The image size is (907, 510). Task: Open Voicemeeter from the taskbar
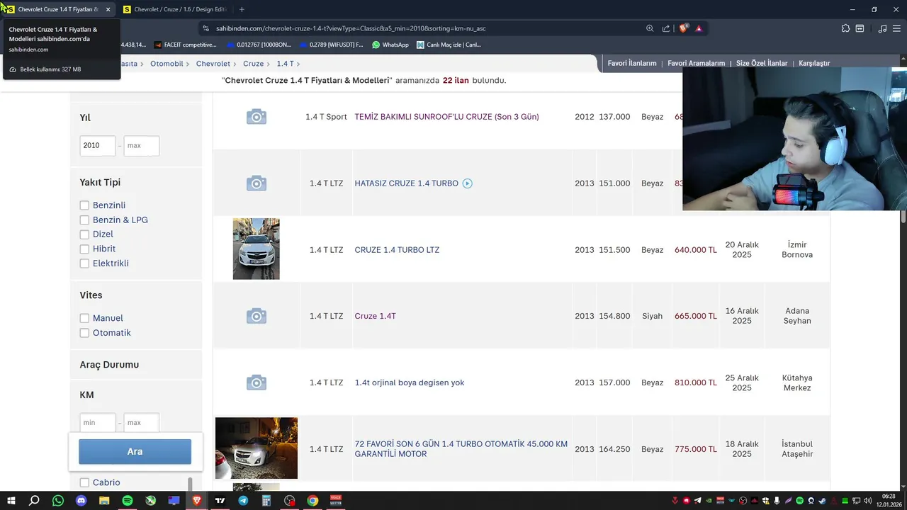point(336,501)
